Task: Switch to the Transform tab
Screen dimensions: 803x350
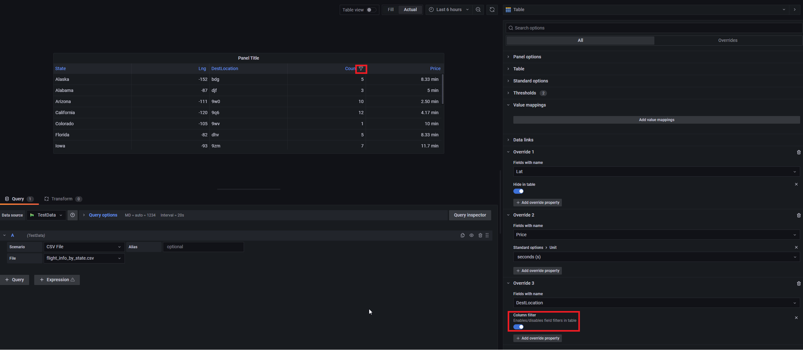Action: pyautogui.click(x=62, y=199)
